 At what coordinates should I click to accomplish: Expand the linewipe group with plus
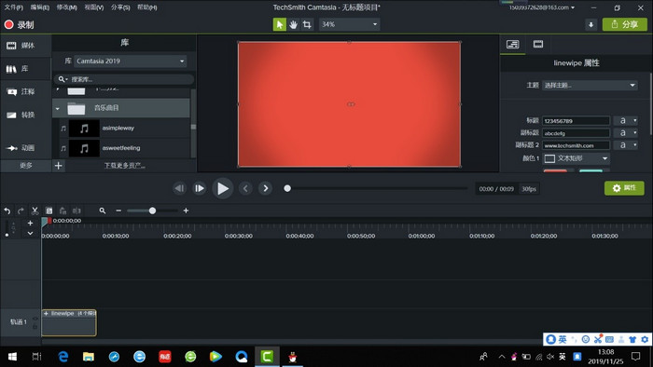point(46,313)
